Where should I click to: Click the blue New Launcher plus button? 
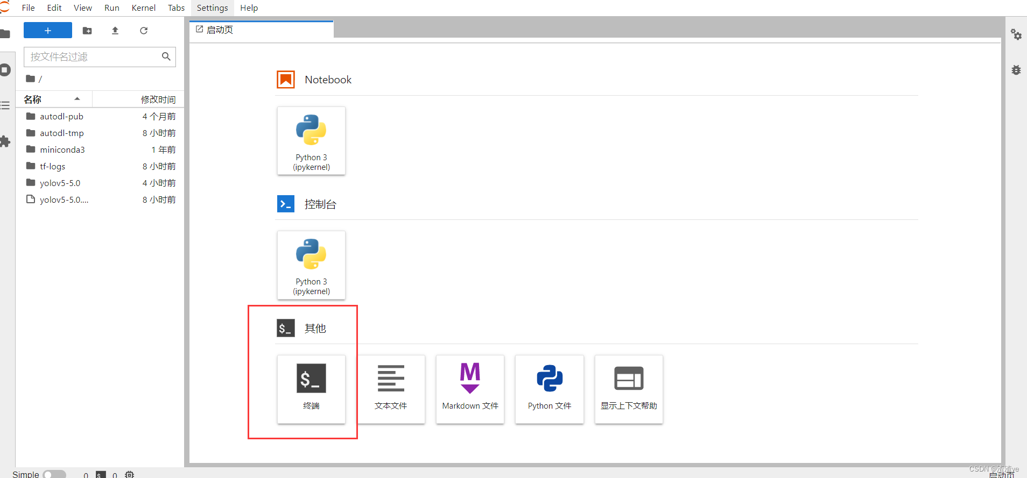[48, 31]
